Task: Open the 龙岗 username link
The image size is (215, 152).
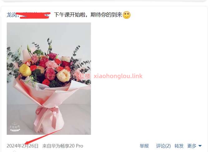Action: [x=12, y=15]
